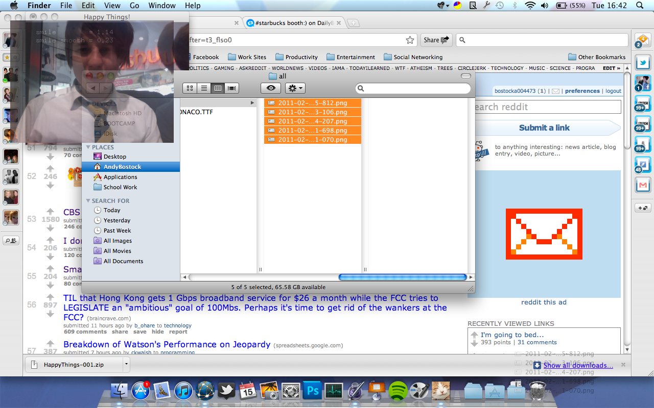Switch Finder to Cover Flow view

point(232,88)
